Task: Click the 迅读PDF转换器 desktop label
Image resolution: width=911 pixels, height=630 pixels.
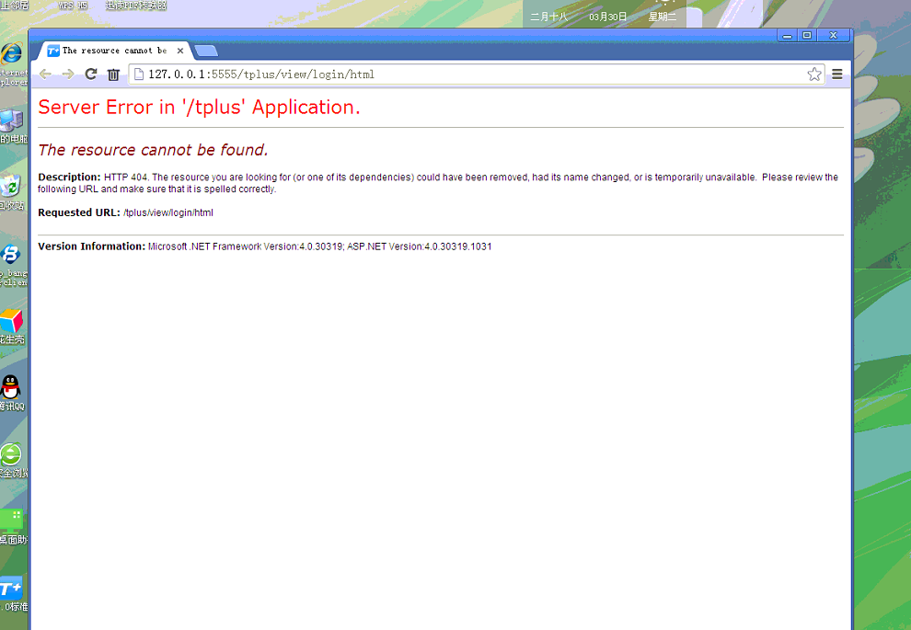Action: click(x=136, y=6)
